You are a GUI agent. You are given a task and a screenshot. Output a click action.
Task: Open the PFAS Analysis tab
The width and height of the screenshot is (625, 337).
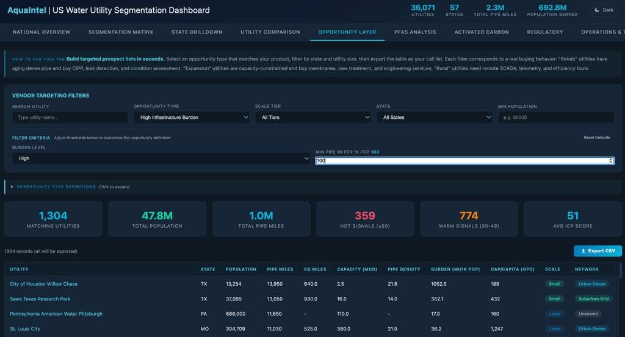(x=415, y=32)
